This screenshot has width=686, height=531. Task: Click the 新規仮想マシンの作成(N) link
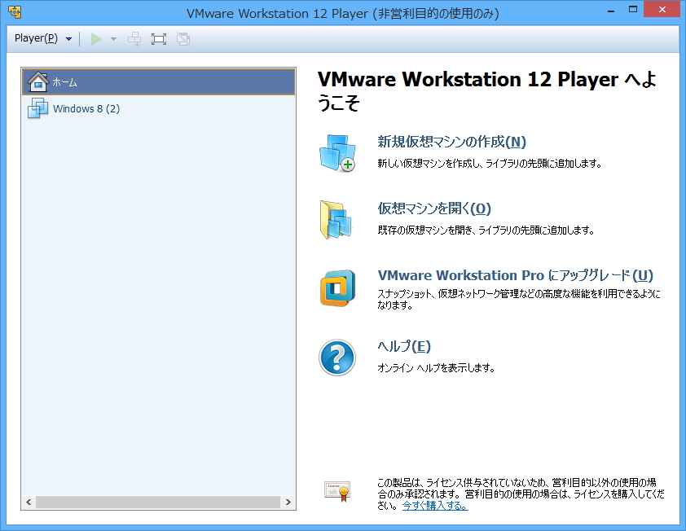tap(450, 142)
